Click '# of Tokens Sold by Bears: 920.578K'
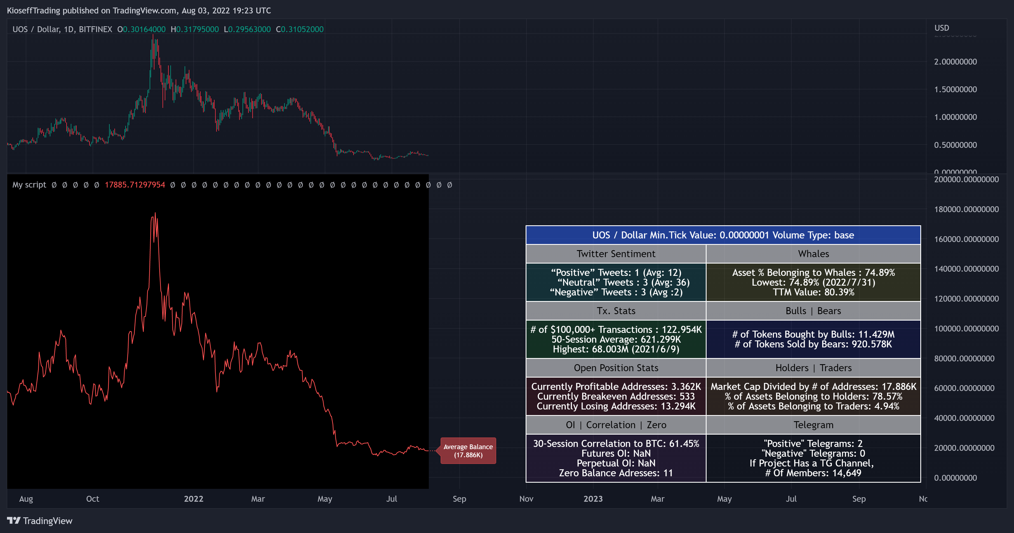 [813, 344]
